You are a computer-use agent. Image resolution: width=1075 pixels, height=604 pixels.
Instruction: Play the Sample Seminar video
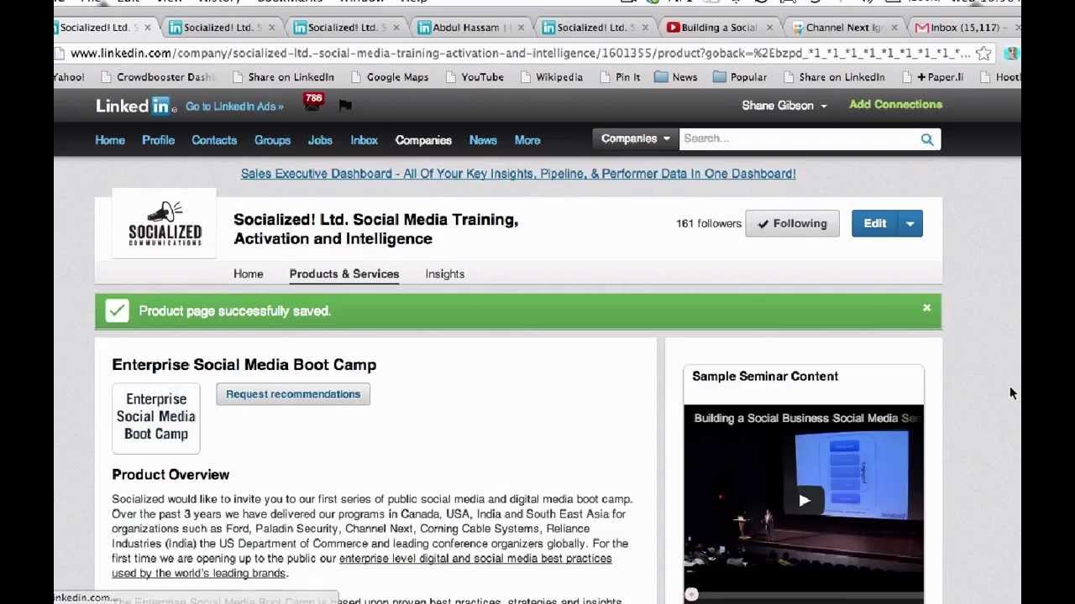click(804, 501)
